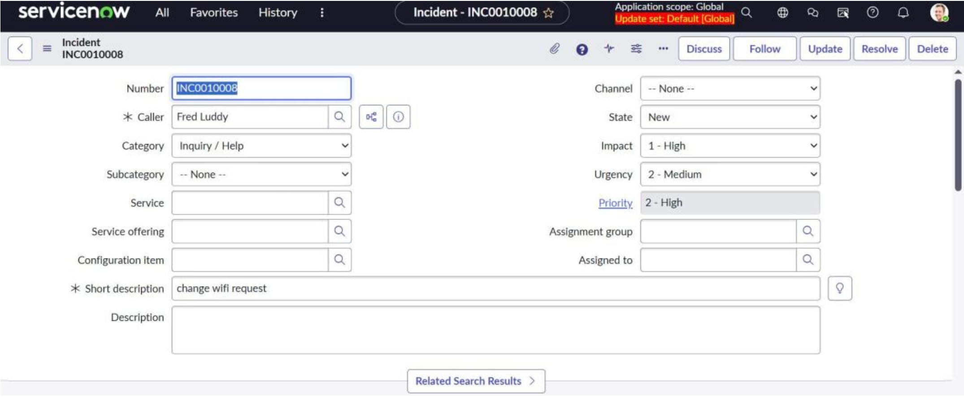Click the Discuss button
This screenshot has height=397, width=964.
pyautogui.click(x=704, y=49)
